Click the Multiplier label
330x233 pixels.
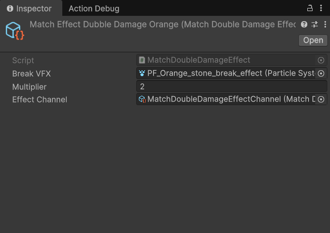tap(29, 87)
